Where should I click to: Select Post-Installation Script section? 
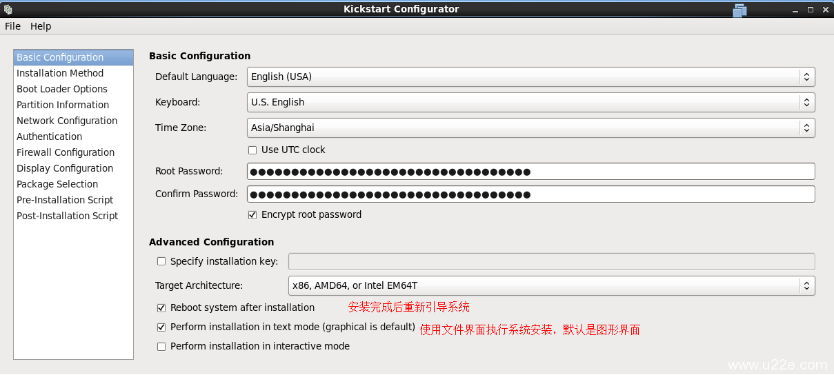coord(73,216)
